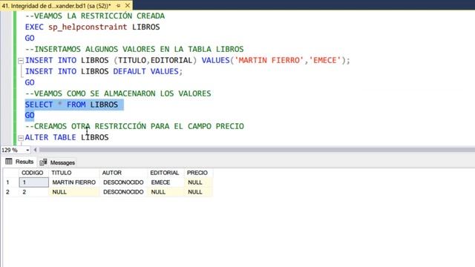This screenshot has width=475, height=267.
Task: Click the NULL EDITORIAL cell in row 2
Action: pyautogui.click(x=166, y=192)
